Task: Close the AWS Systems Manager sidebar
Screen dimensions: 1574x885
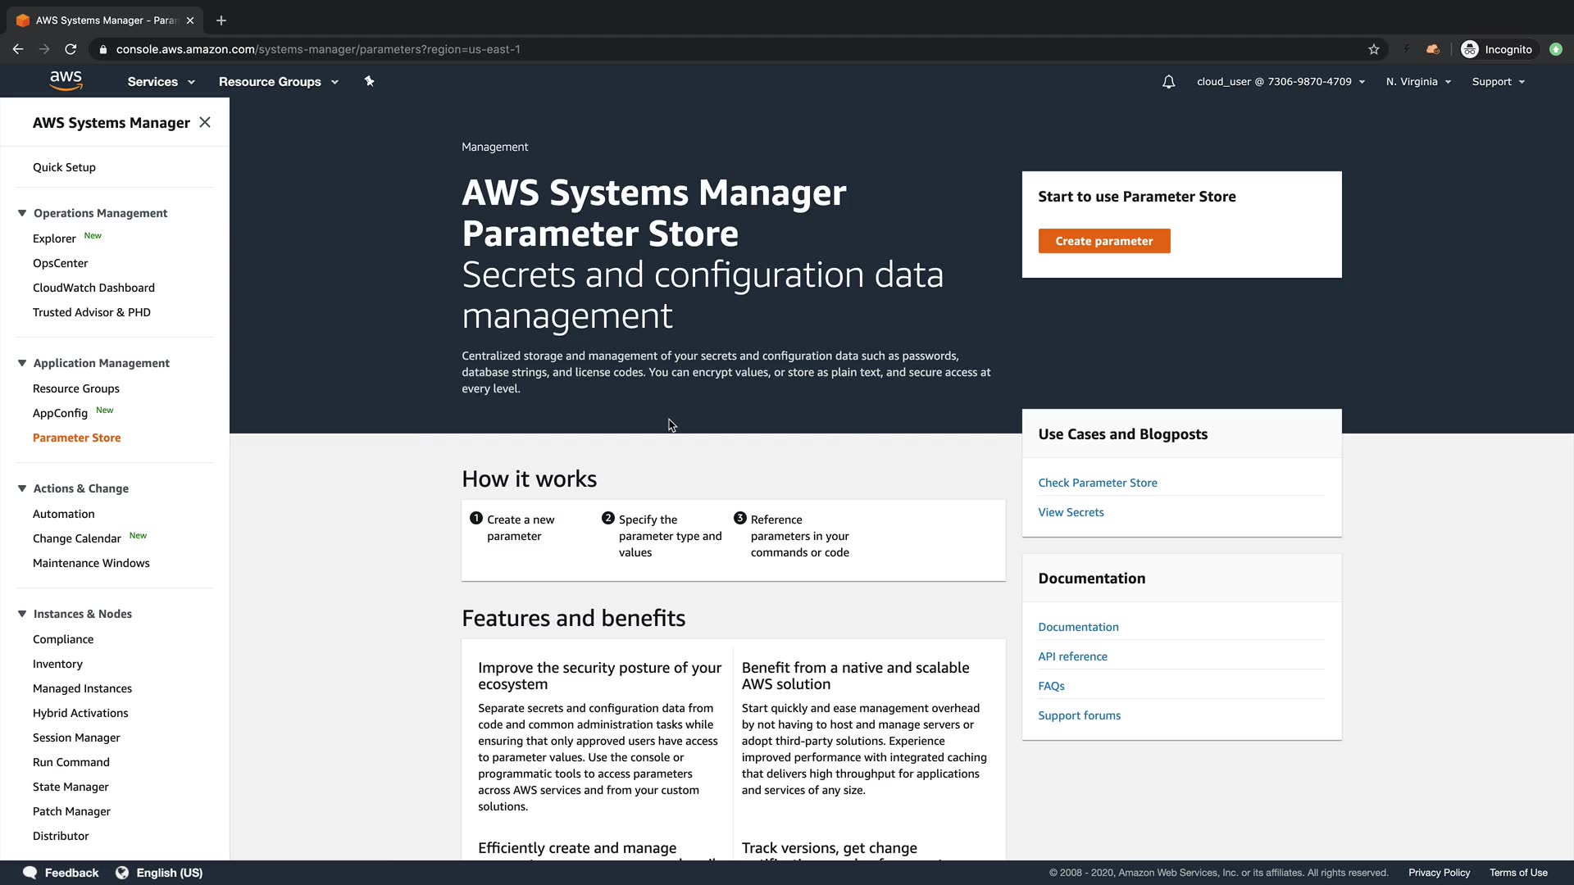Action: (x=205, y=122)
